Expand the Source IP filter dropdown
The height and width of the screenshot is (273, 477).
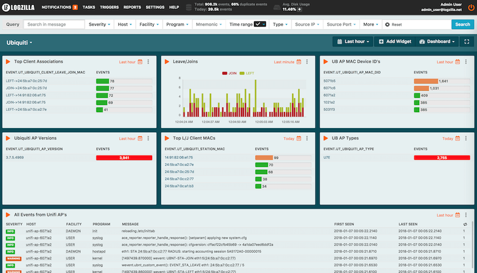(307, 24)
